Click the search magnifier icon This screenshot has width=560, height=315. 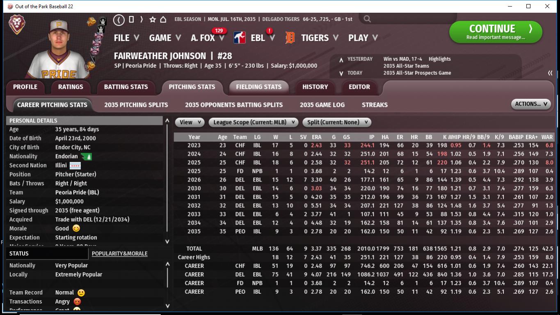click(x=367, y=19)
